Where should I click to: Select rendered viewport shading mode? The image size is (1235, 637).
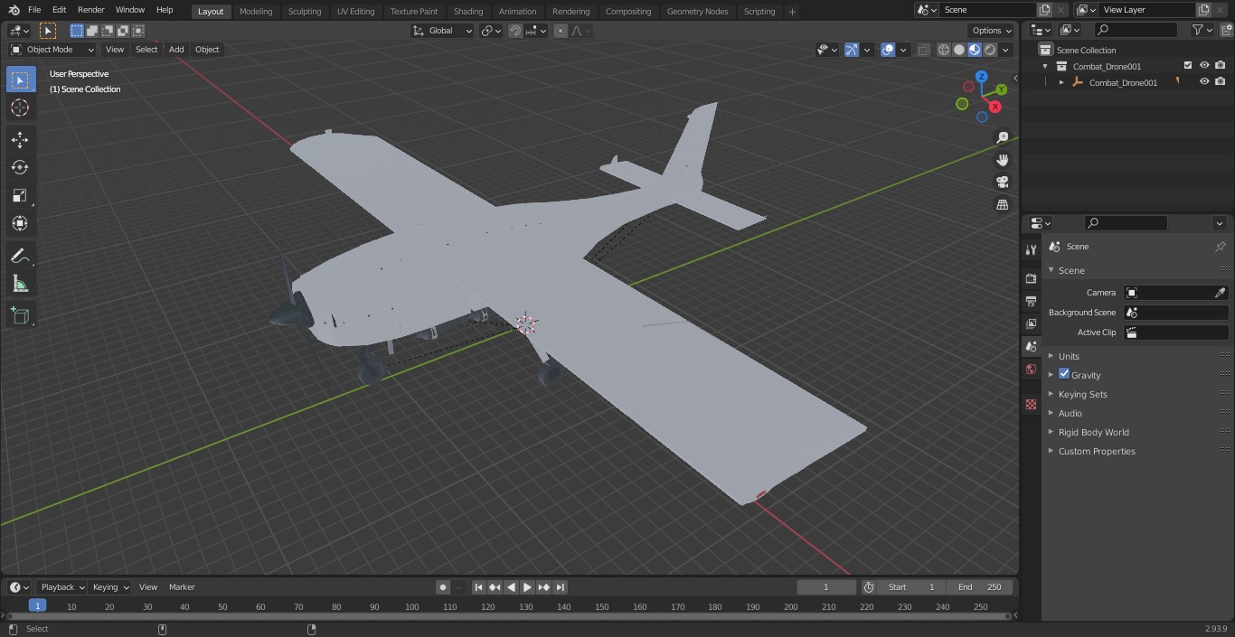point(990,50)
